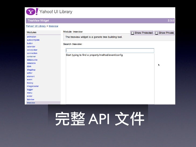
Task: Open the tabview module link
Action: [31, 100]
